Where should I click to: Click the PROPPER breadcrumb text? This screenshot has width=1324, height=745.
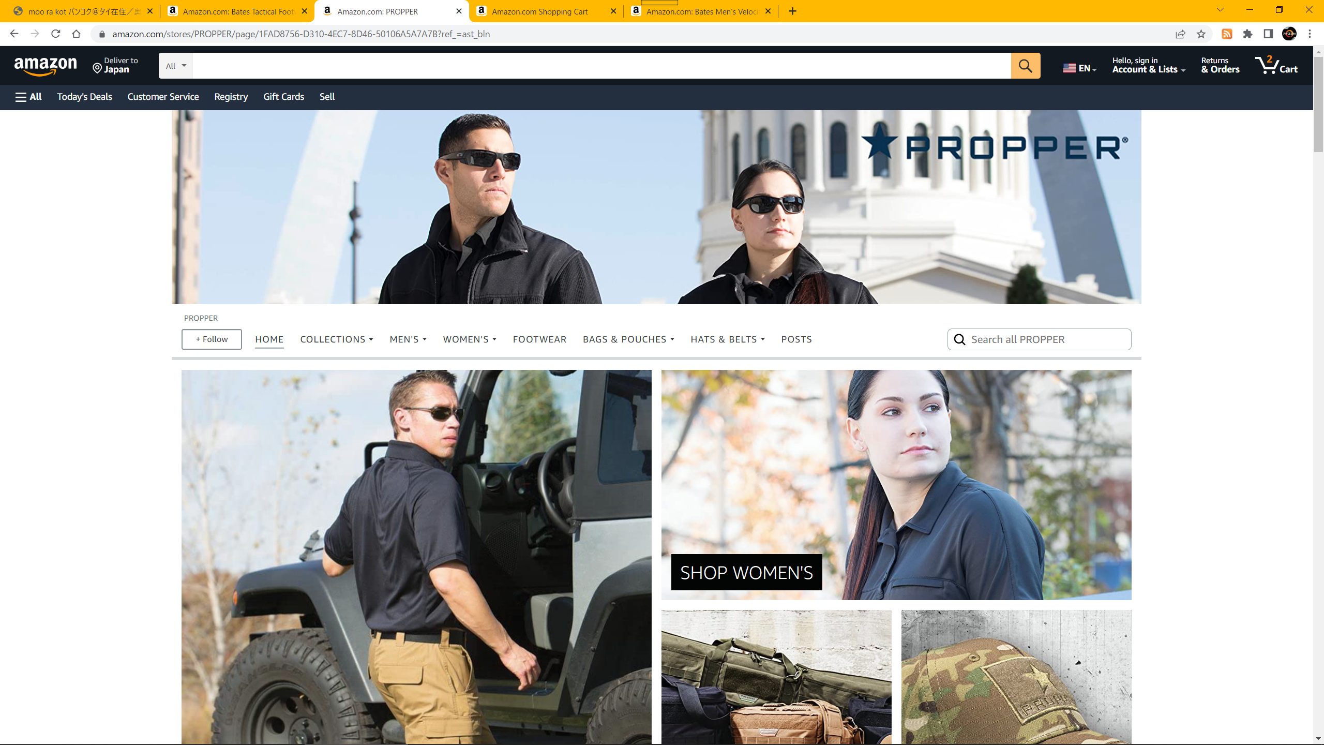(201, 318)
